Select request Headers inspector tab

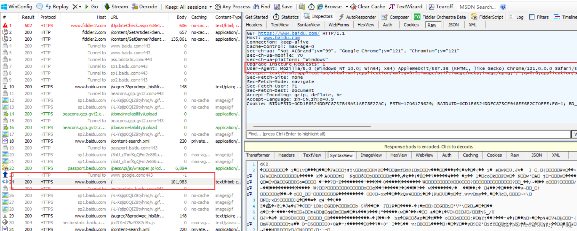click(x=254, y=25)
